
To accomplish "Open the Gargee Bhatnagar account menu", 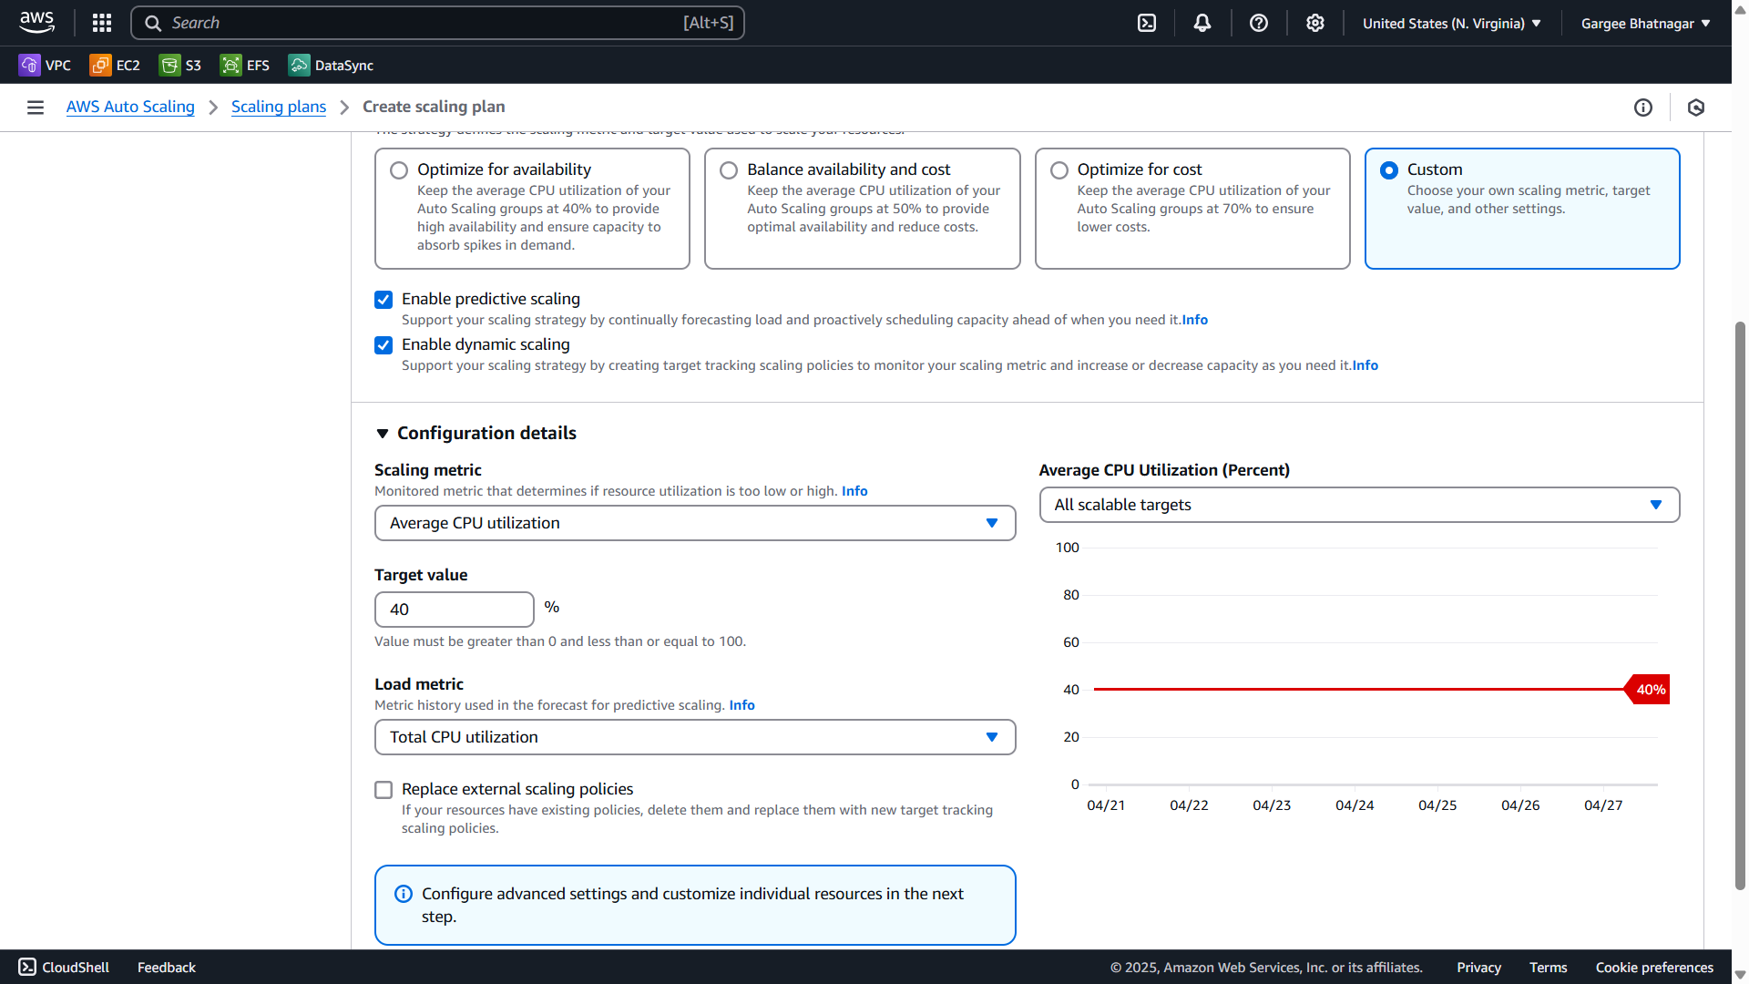I will coord(1646,24).
